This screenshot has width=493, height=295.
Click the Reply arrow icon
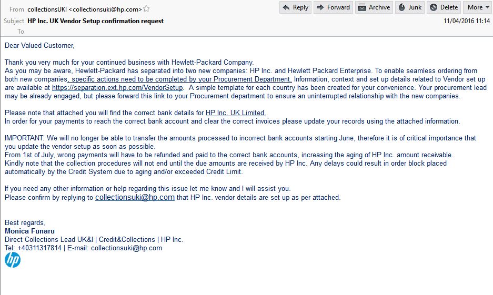(287, 7)
